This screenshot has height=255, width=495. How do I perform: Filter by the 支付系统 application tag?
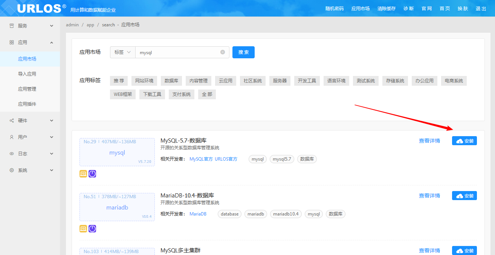point(182,94)
